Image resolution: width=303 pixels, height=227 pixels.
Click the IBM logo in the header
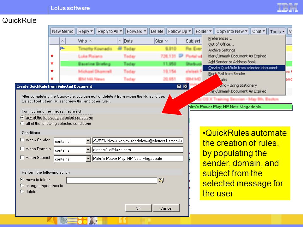point(287,8)
